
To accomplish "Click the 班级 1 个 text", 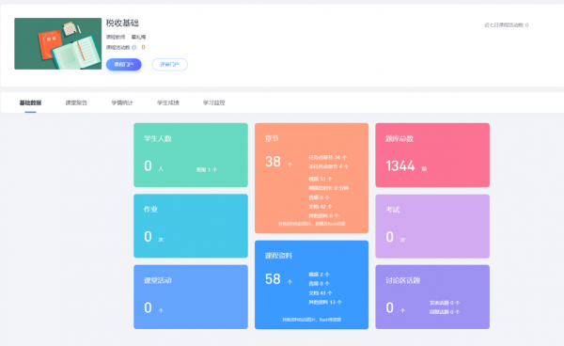I will (x=207, y=170).
